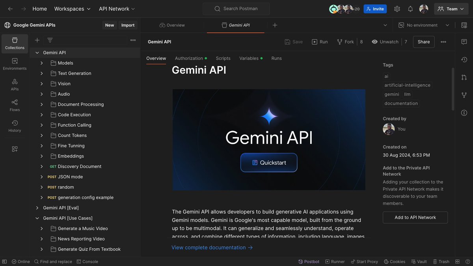Expand the Text Generation folder
Screen dimensions: 473x266
(x=42, y=73)
